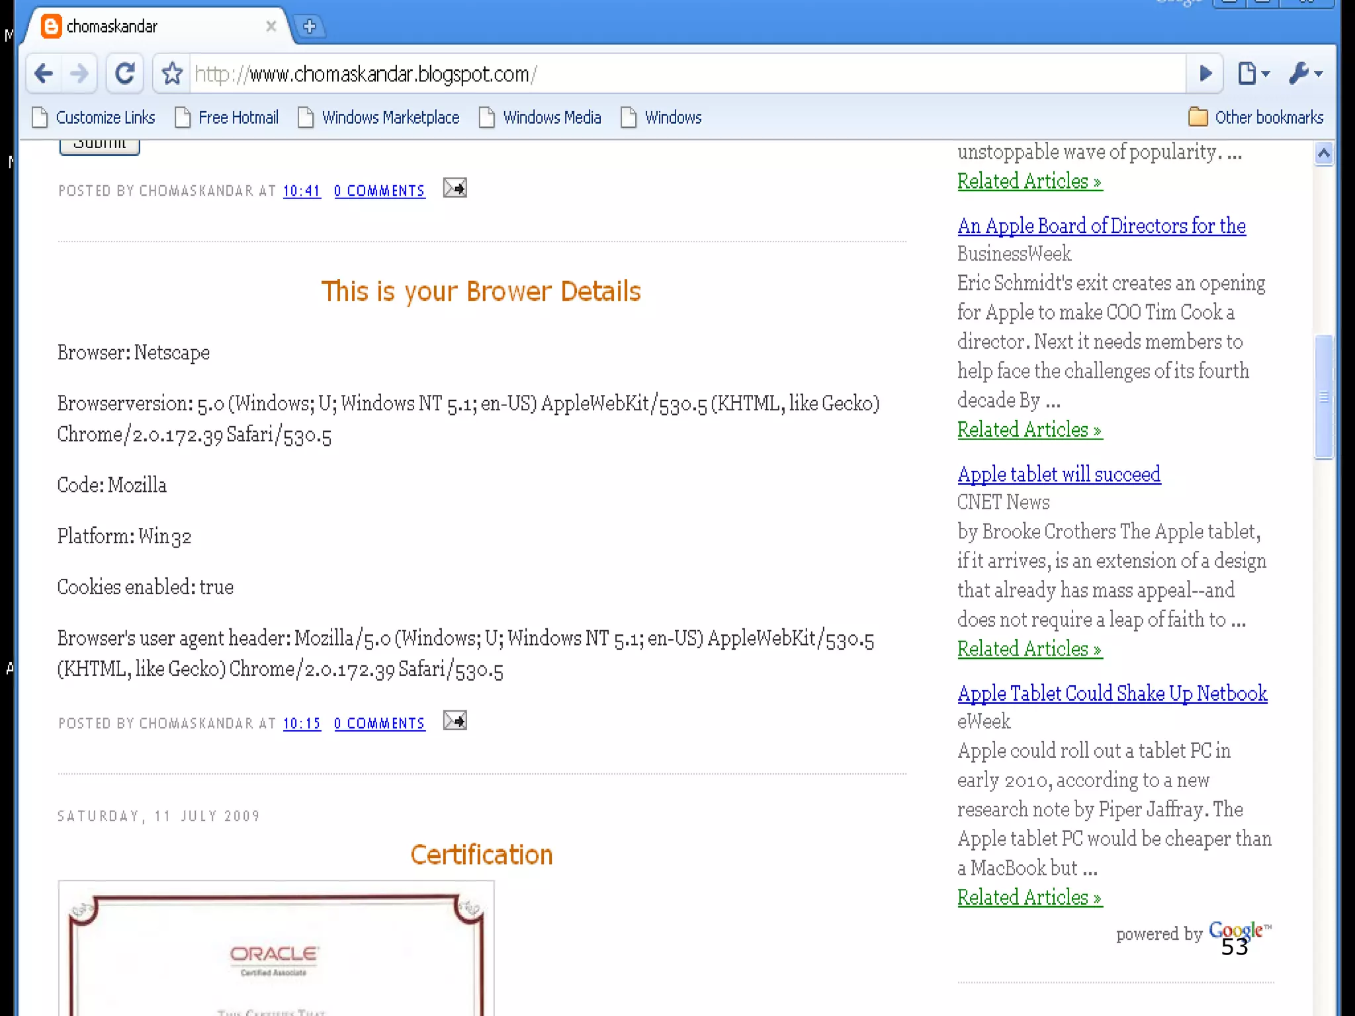The width and height of the screenshot is (1355, 1016).
Task: Email the 10:15 post via envelope icon
Action: pos(455,721)
